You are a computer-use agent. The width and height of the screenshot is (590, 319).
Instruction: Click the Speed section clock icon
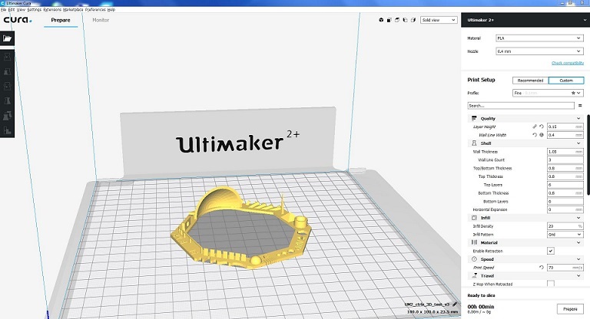coord(474,259)
